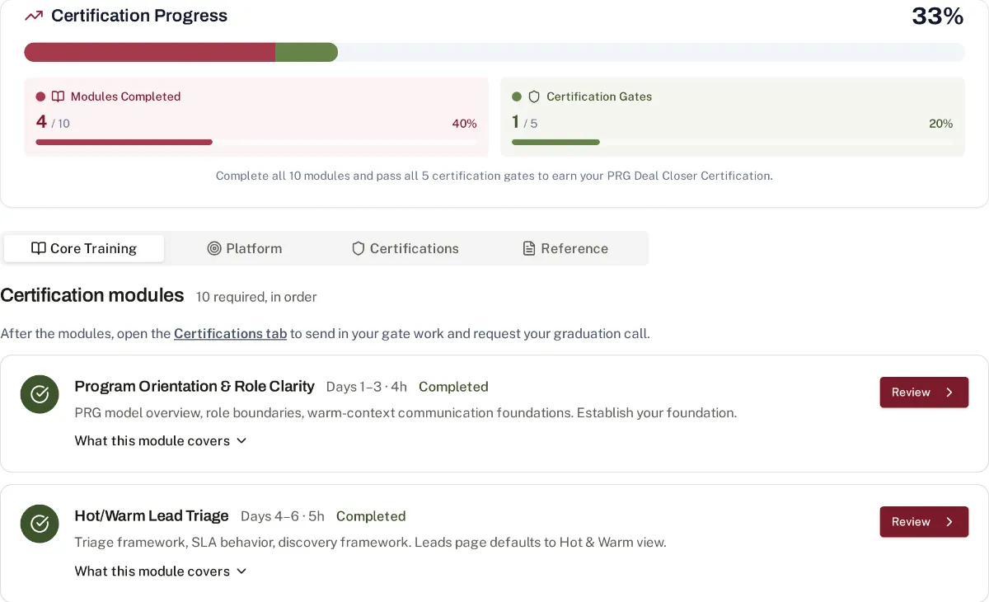This screenshot has width=989, height=602.
Task: Click the red dot in Modules Completed card
Action: [x=40, y=96]
